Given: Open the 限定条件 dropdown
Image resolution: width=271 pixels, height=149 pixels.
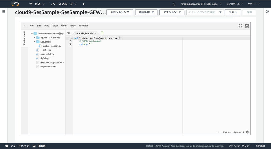Looking at the screenshot, I should (146, 12).
